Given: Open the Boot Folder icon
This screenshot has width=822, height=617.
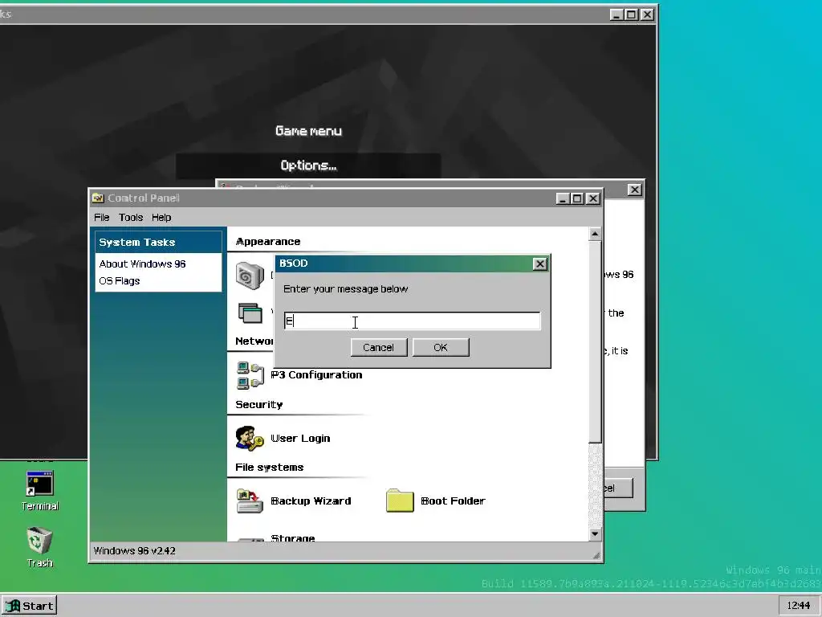Looking at the screenshot, I should (400, 501).
